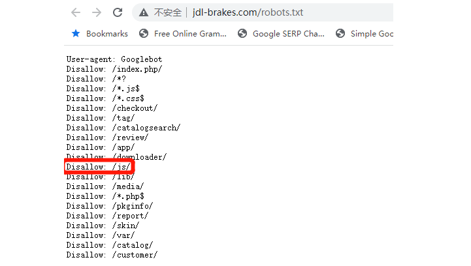Click the globe icon beside Free Online Gram...
The image size is (471, 266).
point(144,34)
